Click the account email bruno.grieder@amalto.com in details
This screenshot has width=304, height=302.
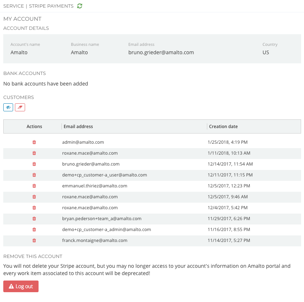161,52
